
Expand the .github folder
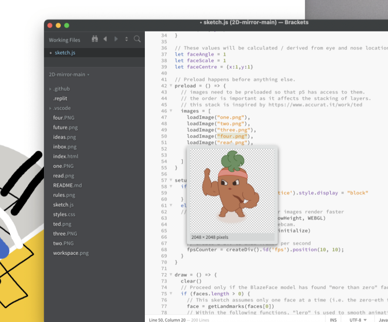[x=50, y=89]
